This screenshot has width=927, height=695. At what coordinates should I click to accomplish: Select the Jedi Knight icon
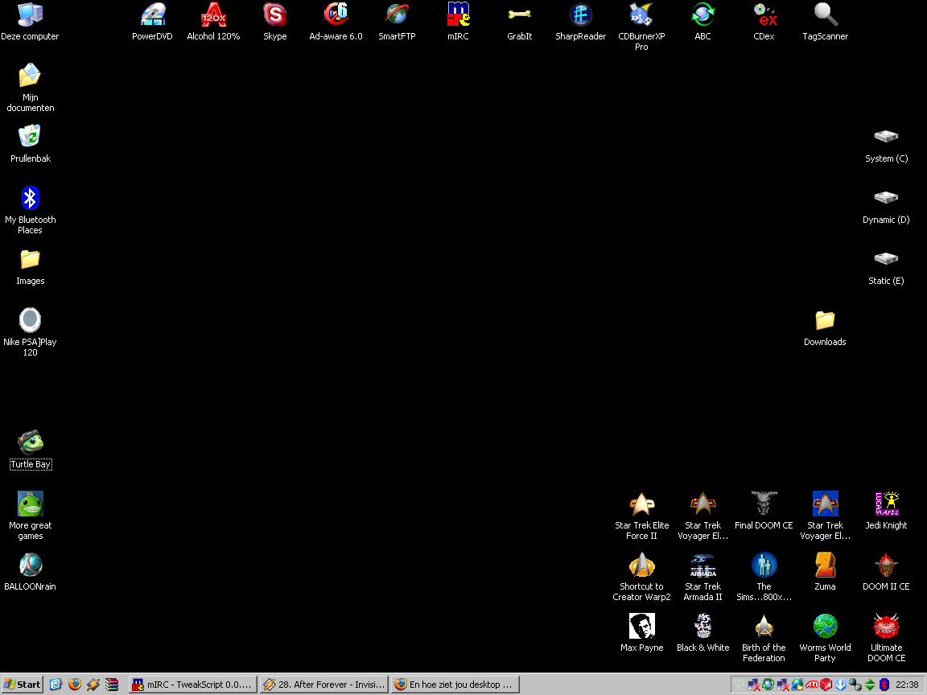click(x=886, y=511)
